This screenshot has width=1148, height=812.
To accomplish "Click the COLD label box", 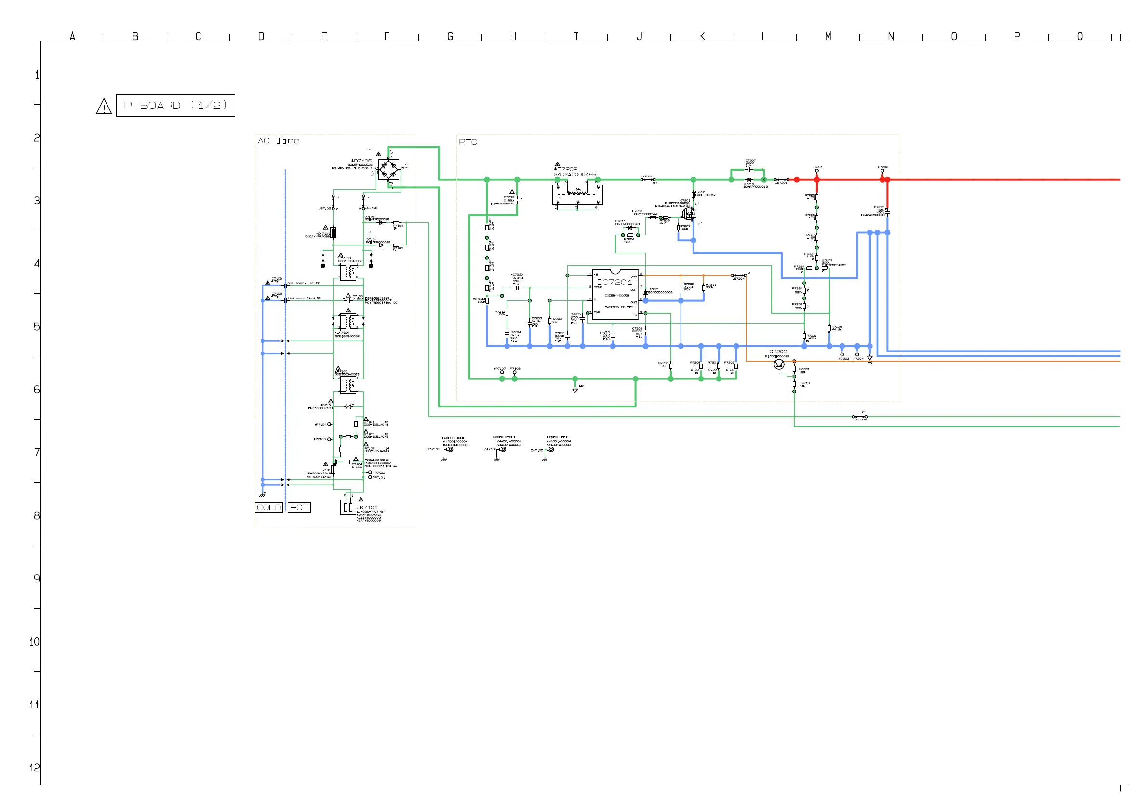I will (x=269, y=507).
